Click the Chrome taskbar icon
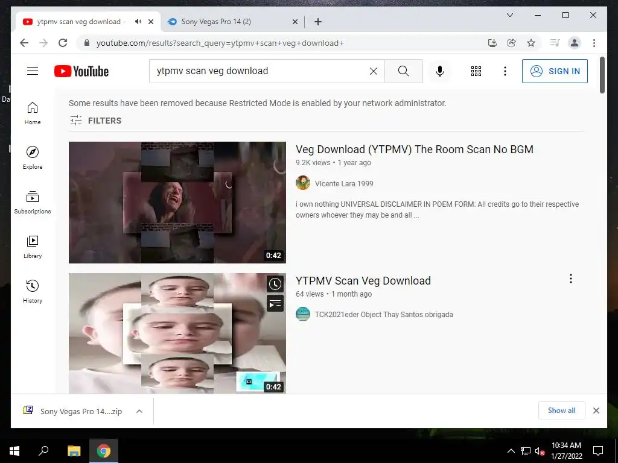618x463 pixels. click(x=104, y=451)
